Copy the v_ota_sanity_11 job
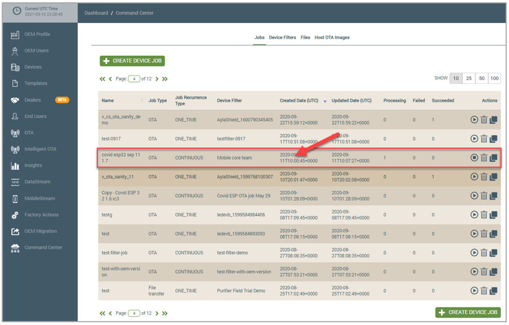The image size is (509, 325). [493, 176]
